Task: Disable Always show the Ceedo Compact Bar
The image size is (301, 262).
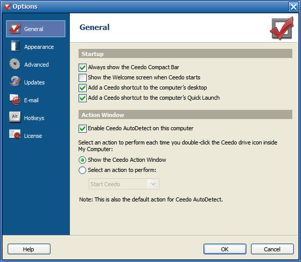Action: [x=83, y=68]
